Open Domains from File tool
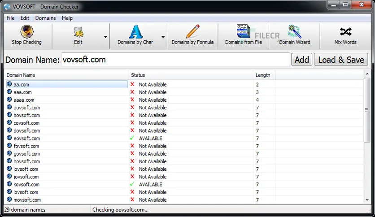Screen dimensions: 375x217 [244, 35]
